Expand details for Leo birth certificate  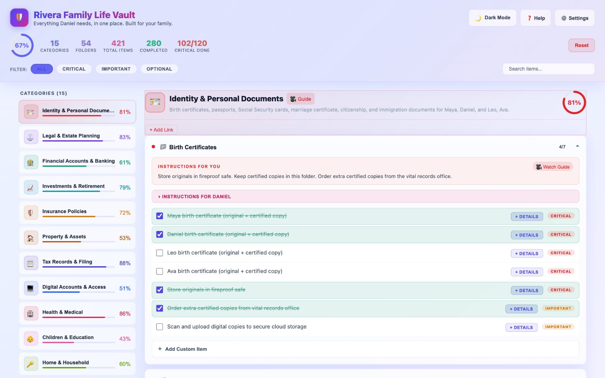[x=527, y=253]
